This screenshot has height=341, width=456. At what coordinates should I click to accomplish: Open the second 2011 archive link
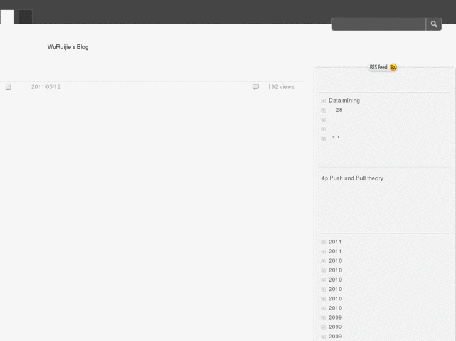coord(335,252)
